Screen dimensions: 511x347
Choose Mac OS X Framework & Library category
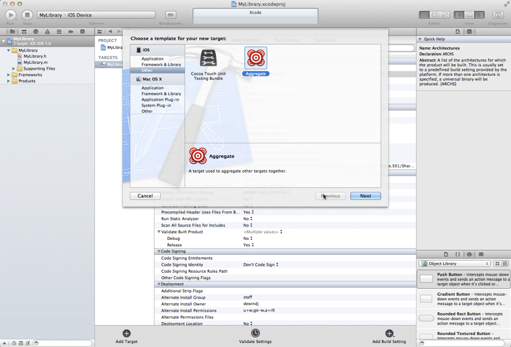click(161, 94)
